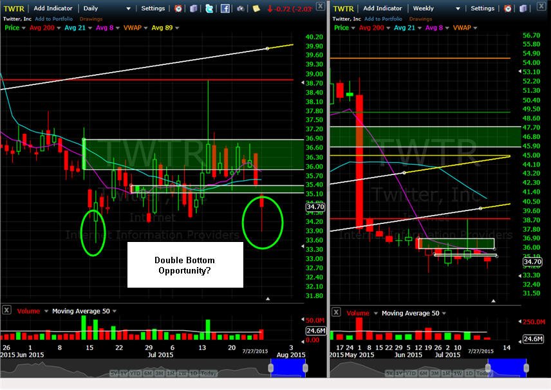Screen dimensions: 551x390
Task: Click the binoculars watch icon
Action: 241,8
